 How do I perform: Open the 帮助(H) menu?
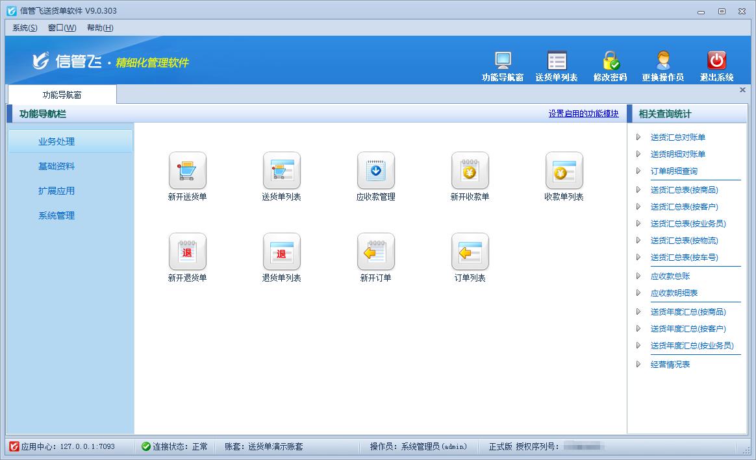(100, 28)
